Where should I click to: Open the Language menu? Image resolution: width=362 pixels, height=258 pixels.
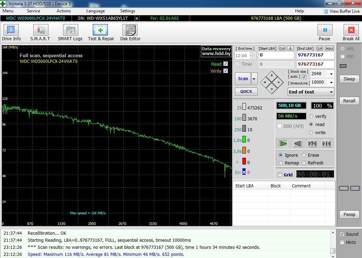pos(95,11)
